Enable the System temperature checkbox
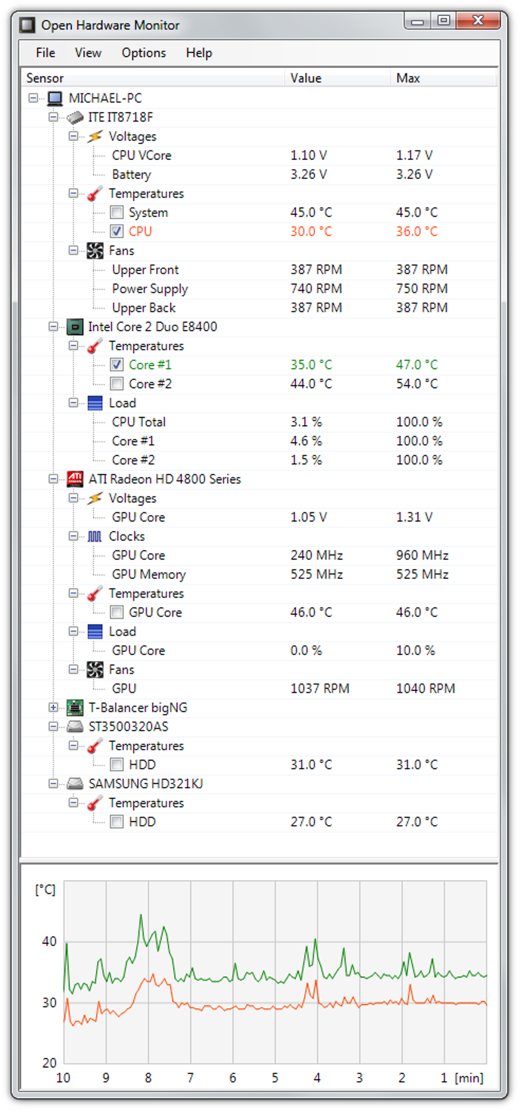Screen dimensions: 521x1112 click(x=117, y=212)
